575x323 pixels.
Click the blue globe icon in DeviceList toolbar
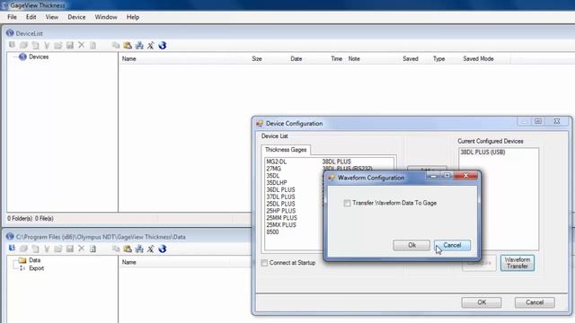click(163, 45)
